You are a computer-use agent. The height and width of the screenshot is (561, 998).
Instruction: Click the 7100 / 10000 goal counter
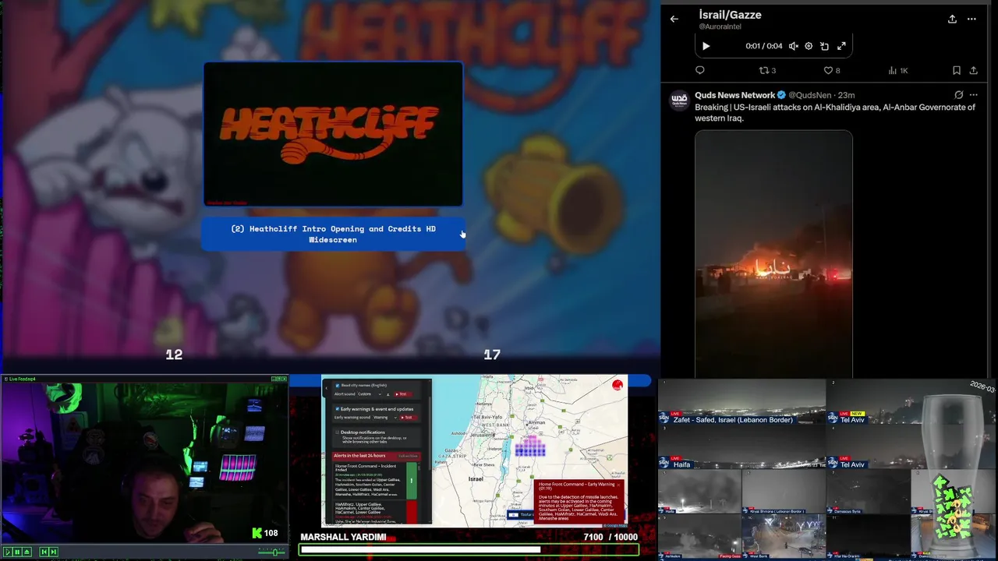pyautogui.click(x=610, y=537)
